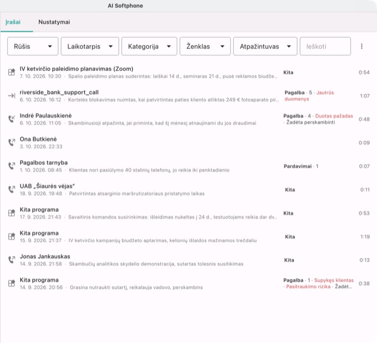Click the Ieškoti search field
Image resolution: width=377 pixels, height=343 pixels.
click(325, 46)
